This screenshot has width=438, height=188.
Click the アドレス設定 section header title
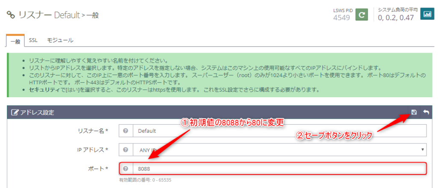[36, 113]
